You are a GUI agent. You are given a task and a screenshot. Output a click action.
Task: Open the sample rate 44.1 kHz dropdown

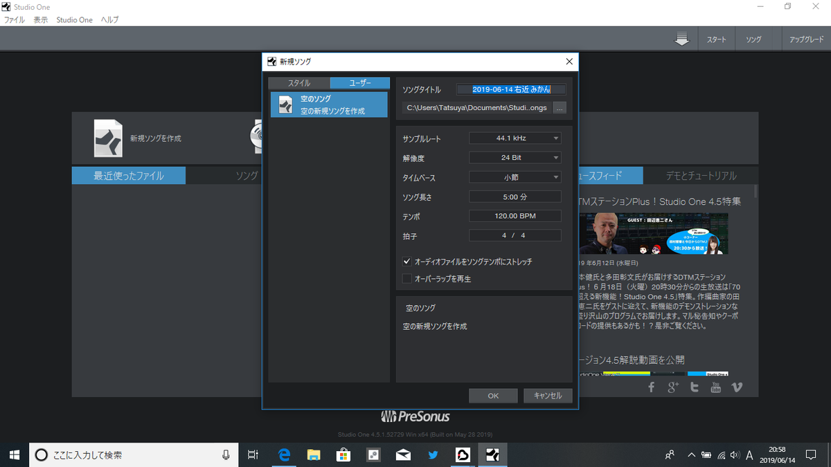click(x=515, y=138)
